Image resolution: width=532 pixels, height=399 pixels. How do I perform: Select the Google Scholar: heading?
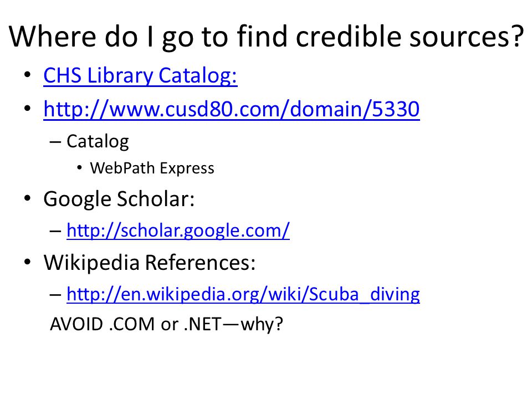(x=119, y=199)
